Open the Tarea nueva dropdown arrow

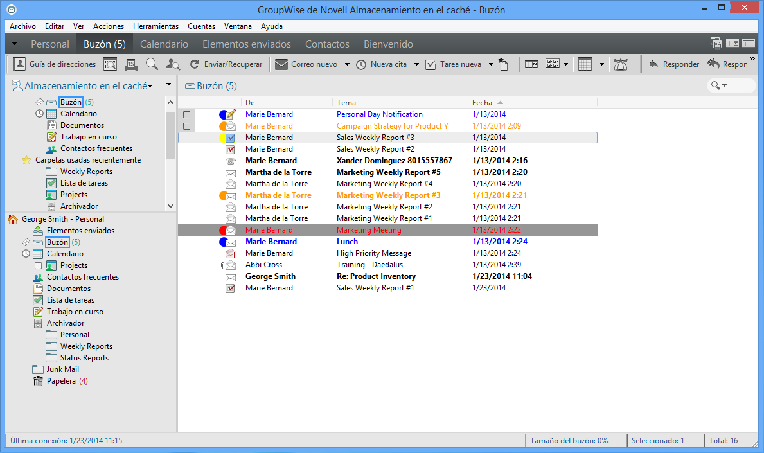click(x=491, y=64)
